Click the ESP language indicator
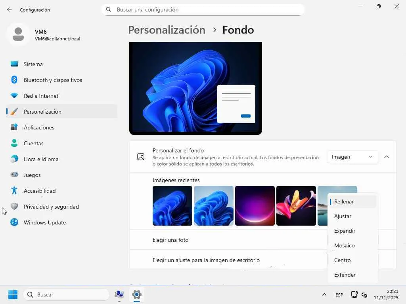The width and height of the screenshot is (406, 304). pyautogui.click(x=339, y=294)
